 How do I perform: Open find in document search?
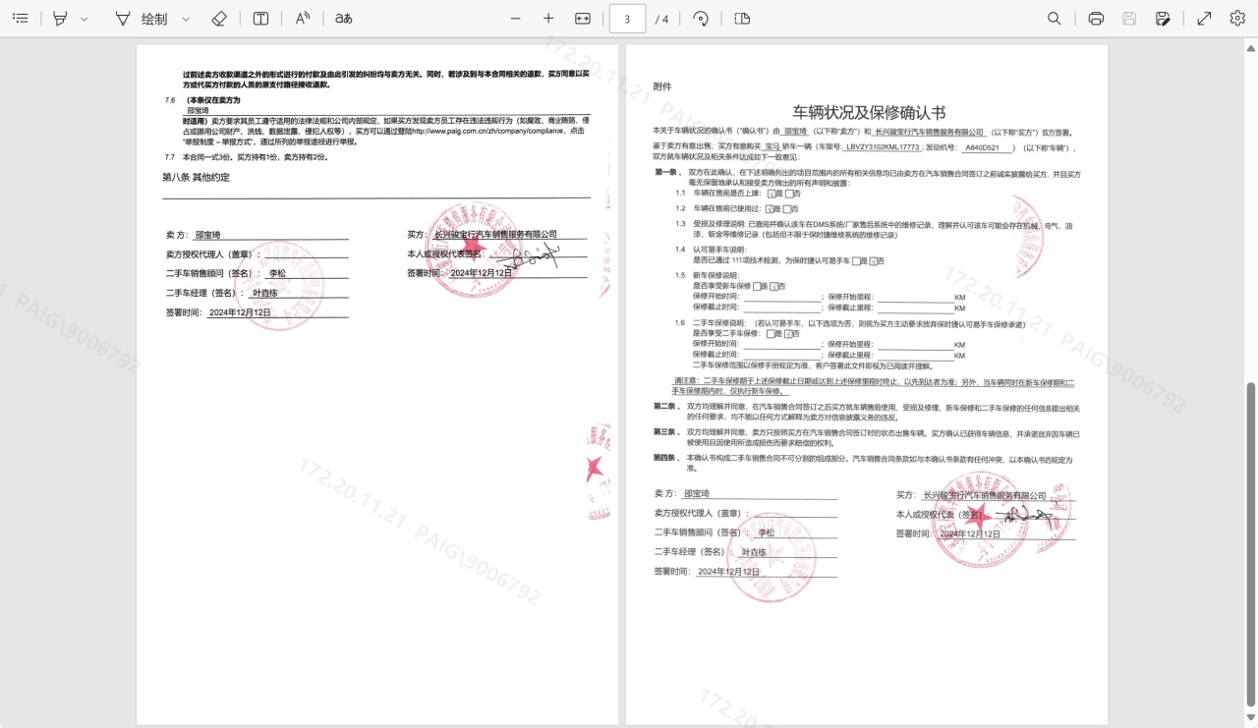pyautogui.click(x=1055, y=19)
